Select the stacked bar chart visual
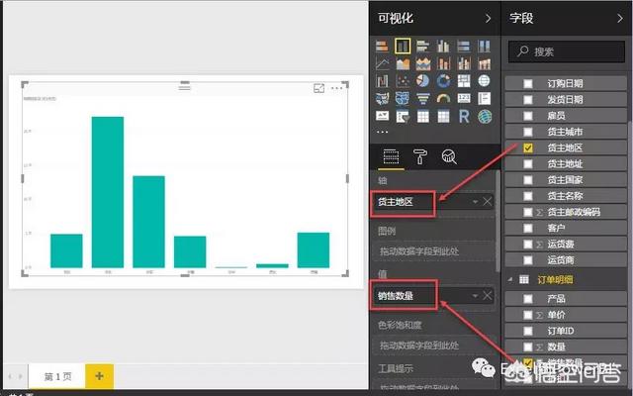The width and height of the screenshot is (633, 396). pyautogui.click(x=382, y=47)
